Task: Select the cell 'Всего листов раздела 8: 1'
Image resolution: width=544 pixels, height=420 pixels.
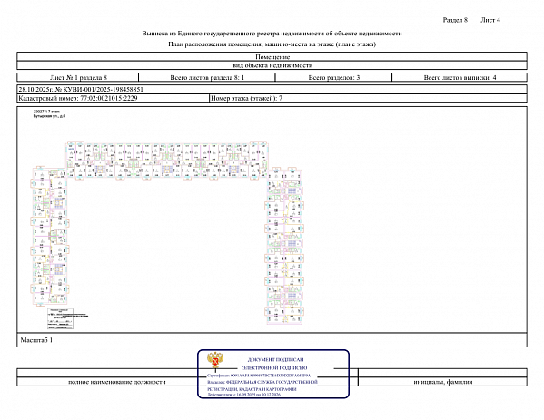Action: [x=207, y=77]
